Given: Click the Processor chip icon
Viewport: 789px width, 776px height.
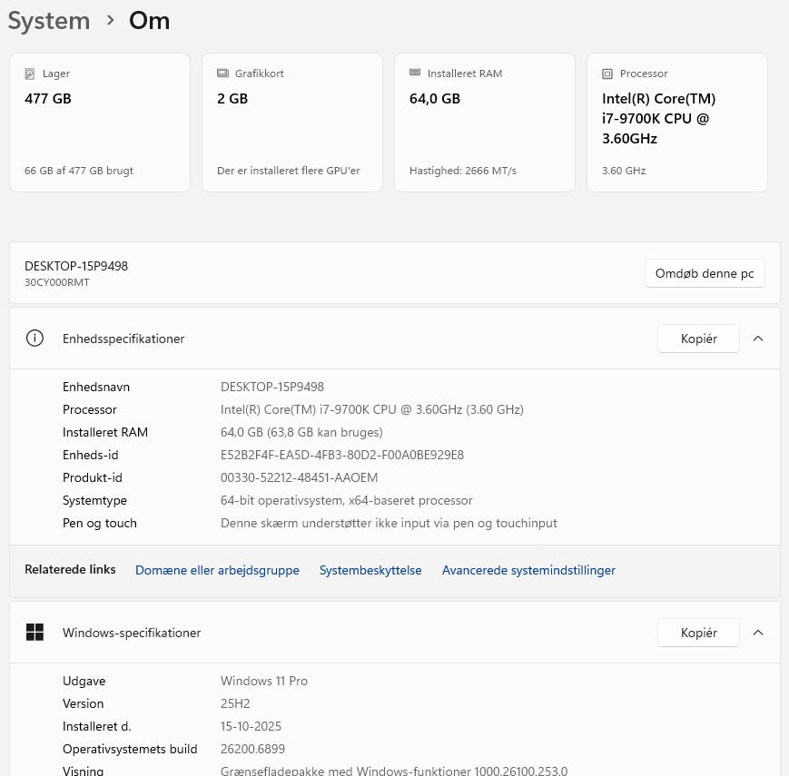Looking at the screenshot, I should [607, 74].
